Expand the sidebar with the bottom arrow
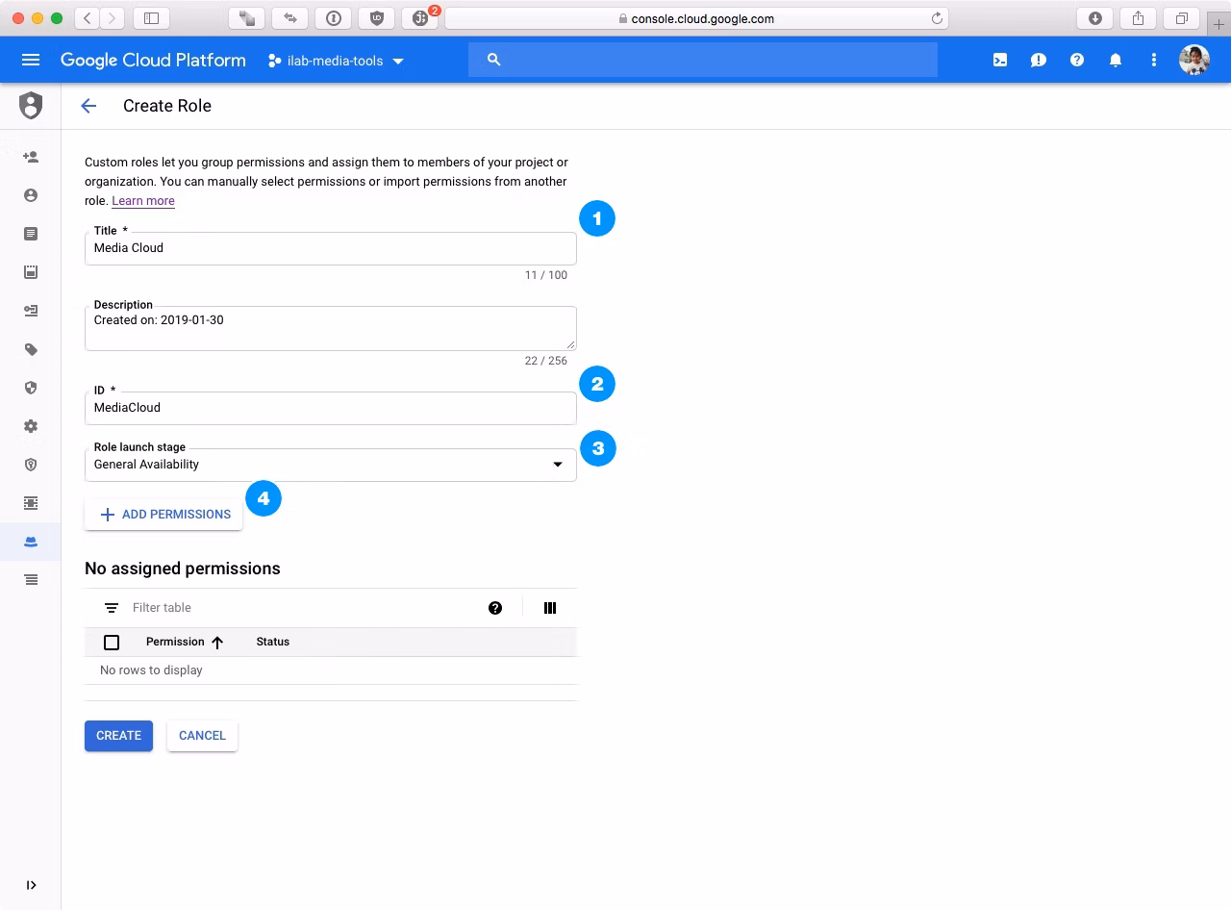The width and height of the screenshot is (1231, 910). coord(31,885)
